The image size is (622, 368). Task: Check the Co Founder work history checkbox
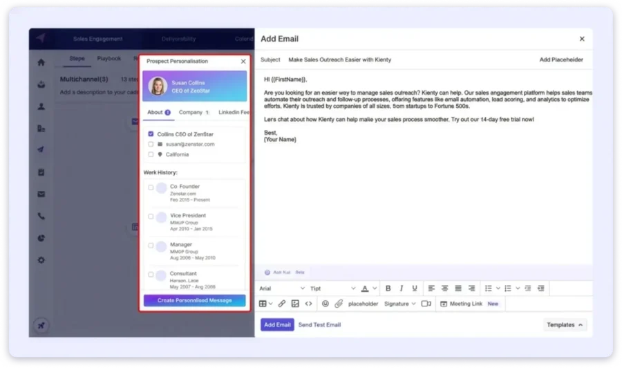151,187
